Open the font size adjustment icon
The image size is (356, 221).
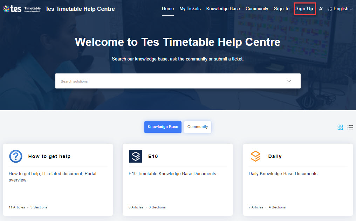pyautogui.click(x=321, y=9)
